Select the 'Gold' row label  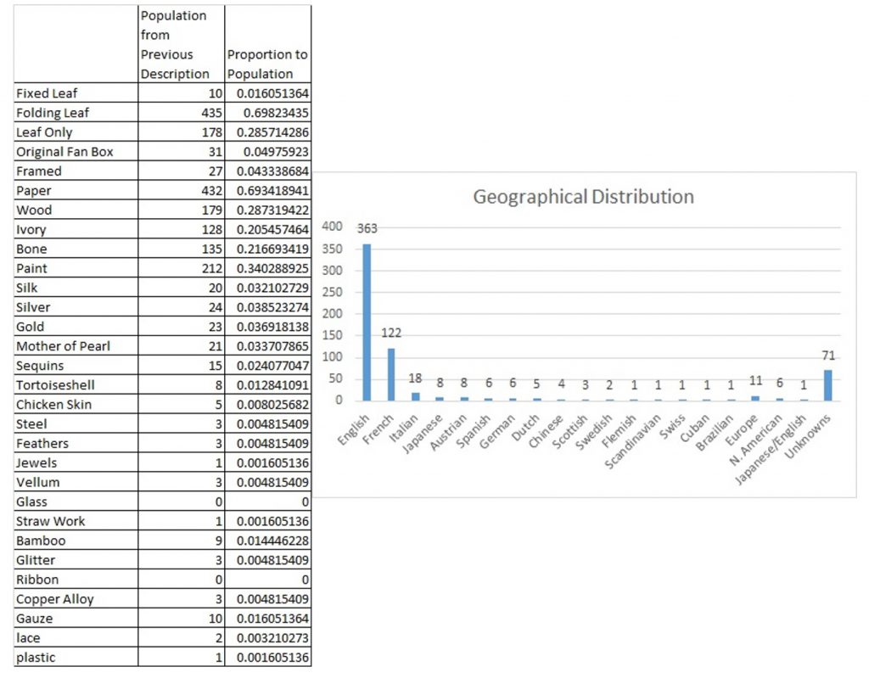pos(76,326)
